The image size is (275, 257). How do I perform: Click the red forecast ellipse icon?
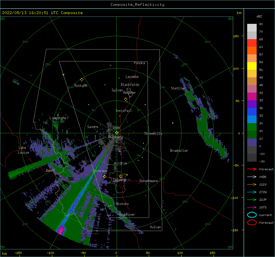tap(252, 222)
